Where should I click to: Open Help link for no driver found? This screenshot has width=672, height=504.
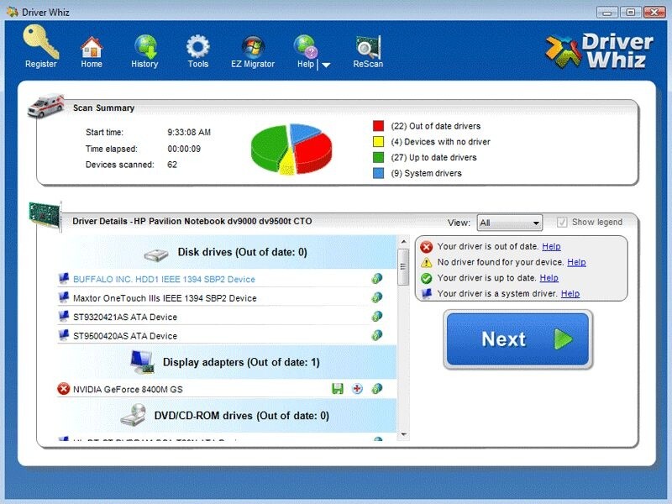576,262
